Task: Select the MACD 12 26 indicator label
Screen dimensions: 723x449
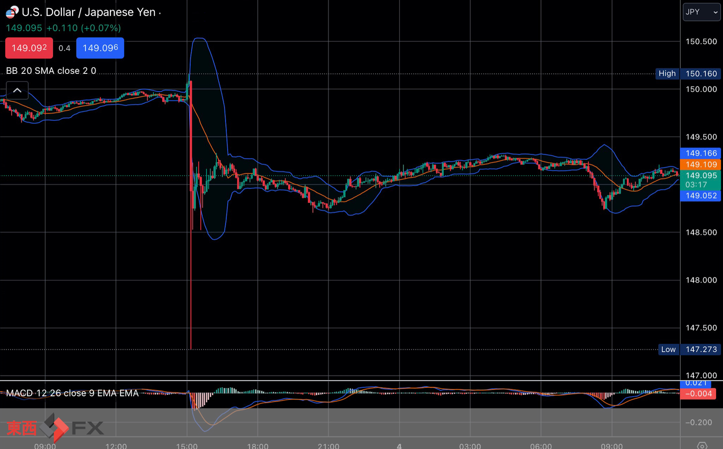Action: (x=72, y=393)
